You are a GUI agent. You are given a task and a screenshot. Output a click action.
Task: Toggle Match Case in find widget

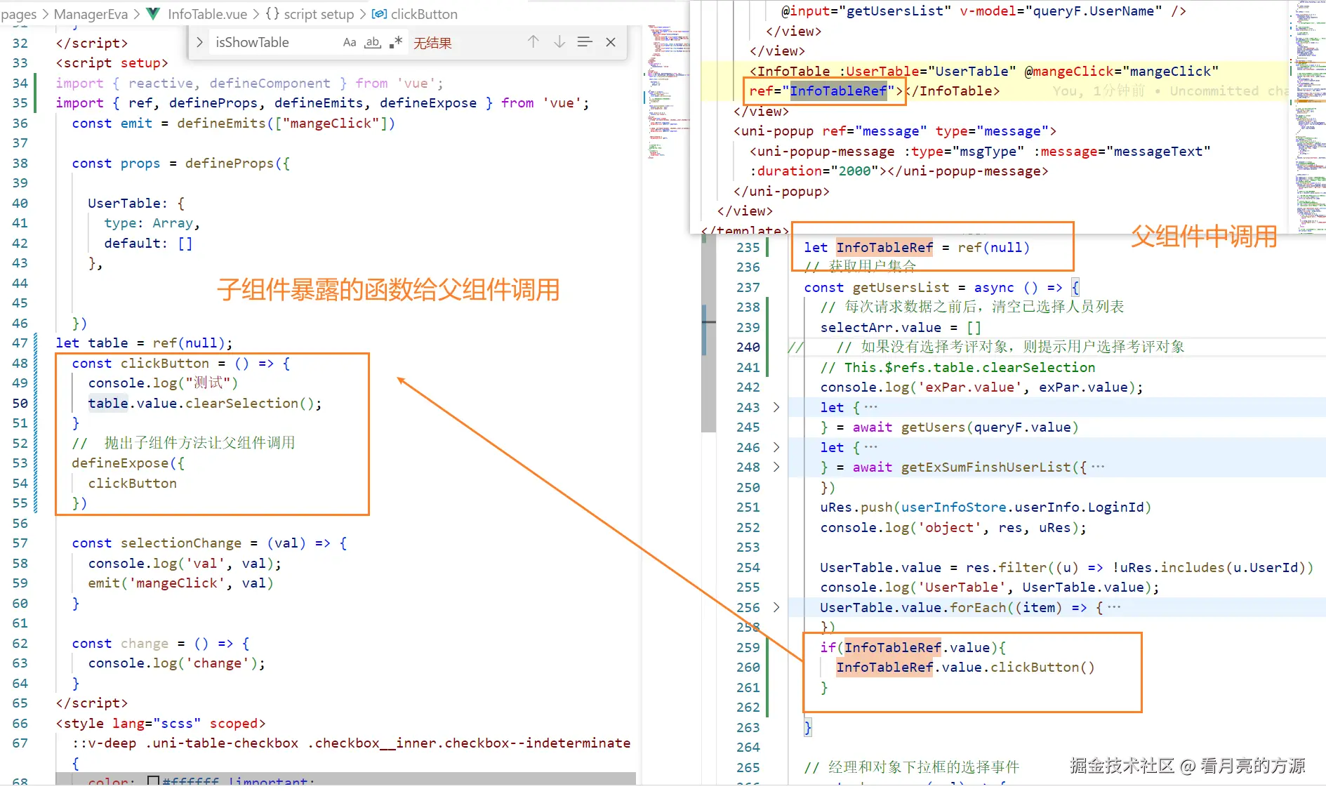coord(349,42)
